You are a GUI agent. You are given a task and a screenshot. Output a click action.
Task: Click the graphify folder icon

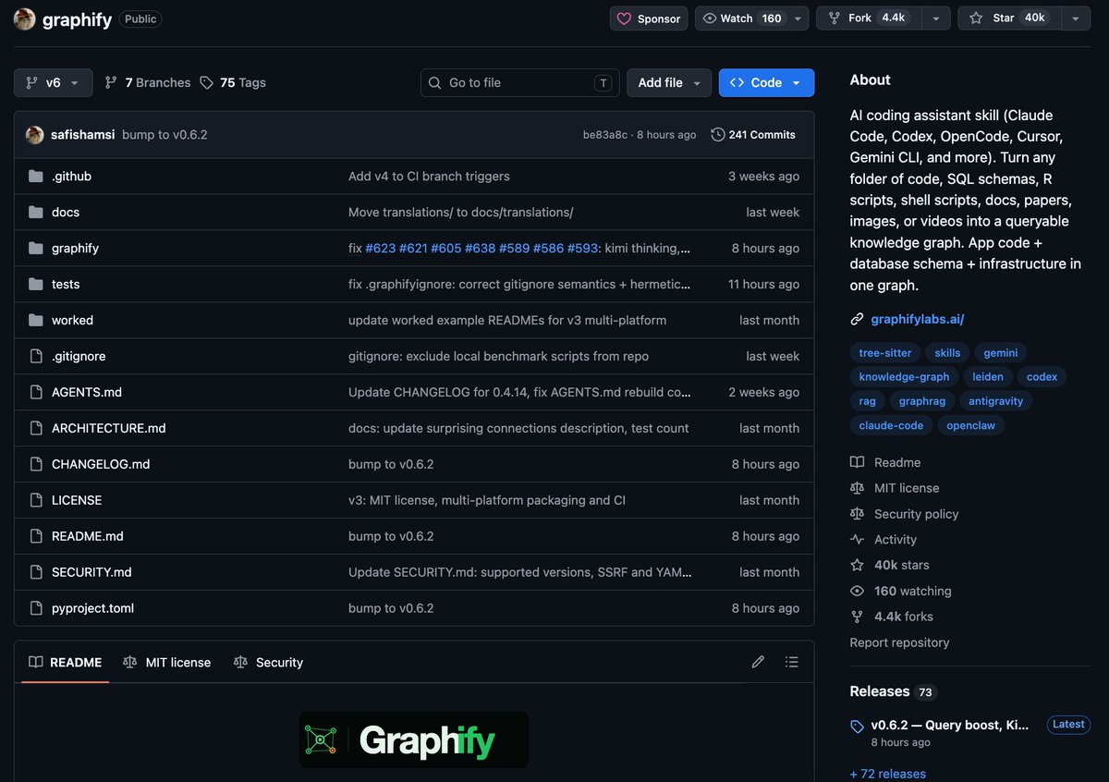[36, 249]
